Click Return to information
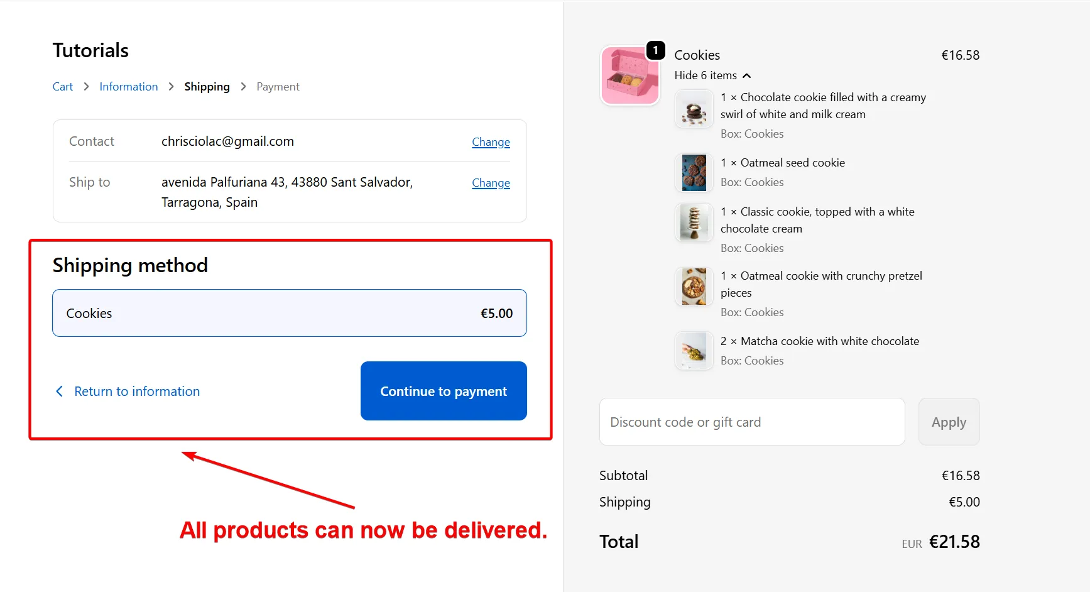The image size is (1090, 592). point(136,391)
